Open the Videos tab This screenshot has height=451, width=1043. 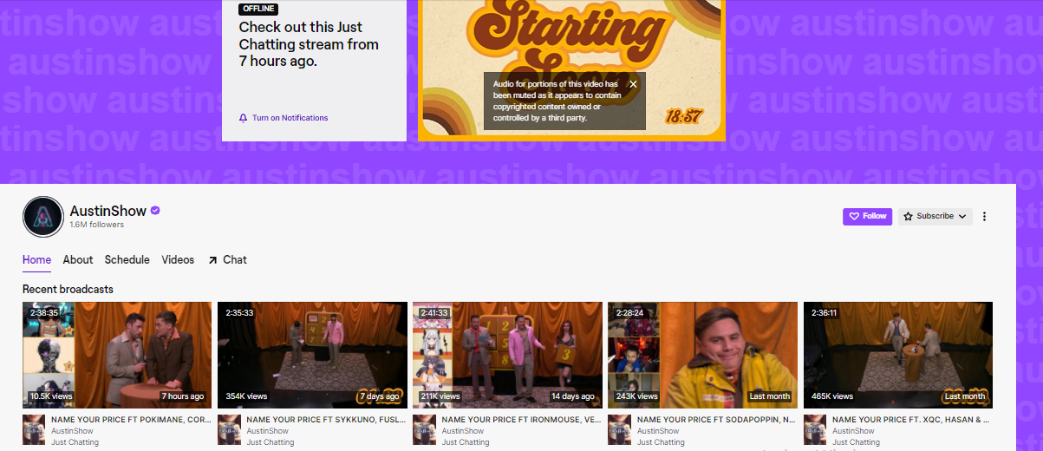(x=179, y=259)
